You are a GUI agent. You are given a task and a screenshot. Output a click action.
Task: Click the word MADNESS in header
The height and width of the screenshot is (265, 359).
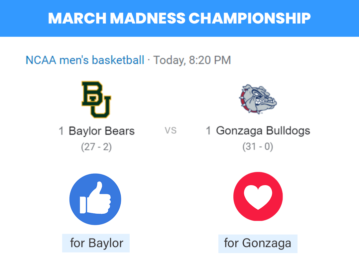pyautogui.click(x=148, y=18)
